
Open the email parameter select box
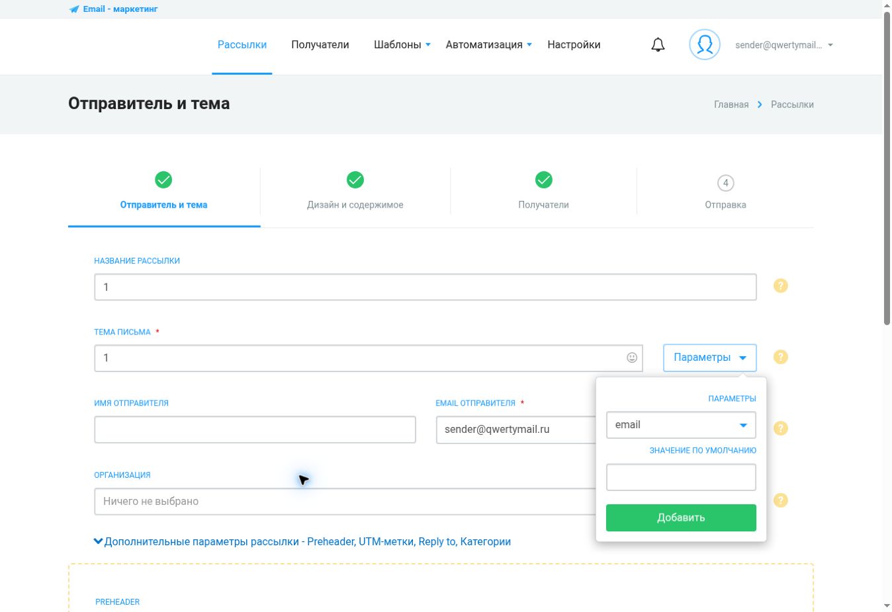click(x=681, y=425)
